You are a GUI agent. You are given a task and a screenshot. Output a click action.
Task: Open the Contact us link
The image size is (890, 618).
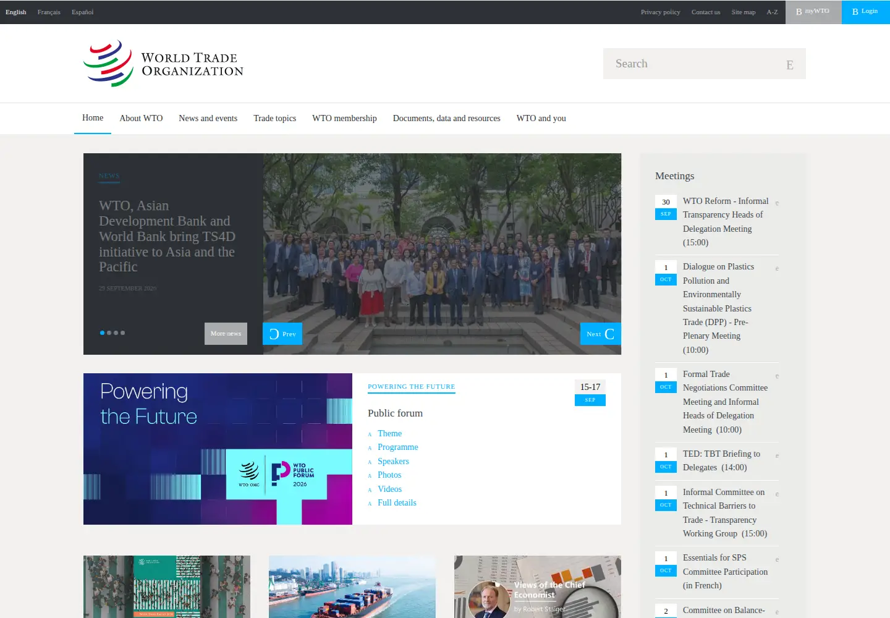[x=706, y=12]
